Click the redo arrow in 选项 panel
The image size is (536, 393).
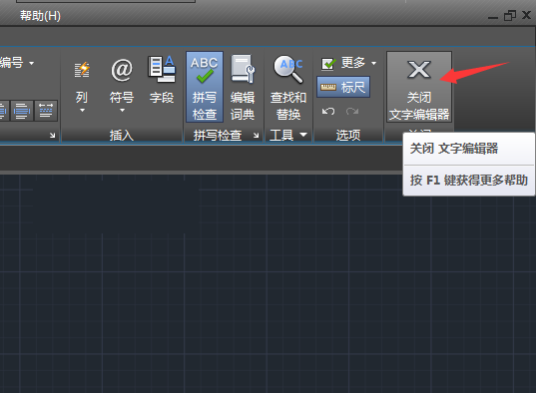(x=352, y=111)
